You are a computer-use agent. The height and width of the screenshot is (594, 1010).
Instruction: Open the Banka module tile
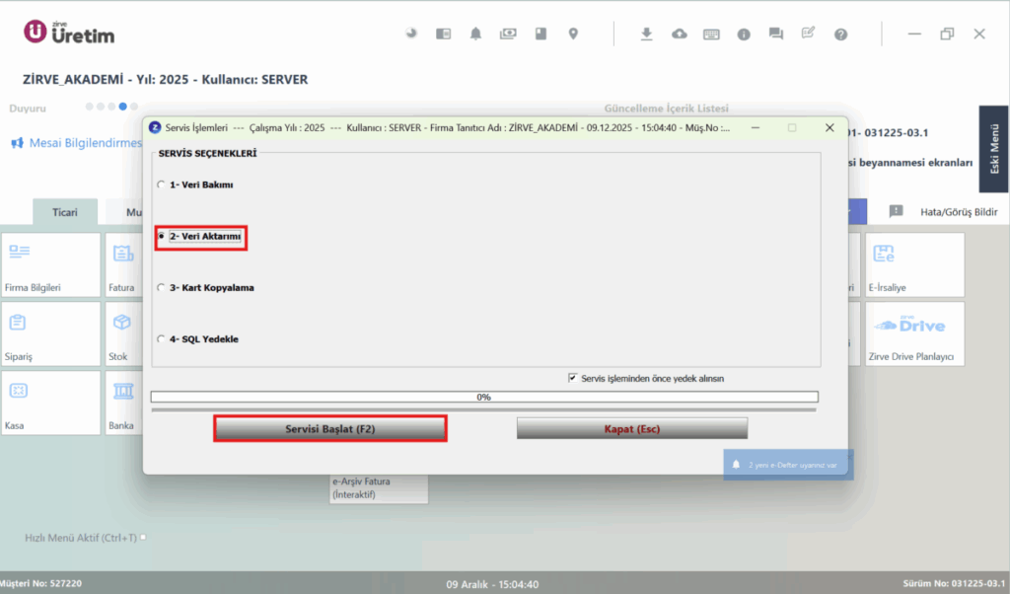(x=123, y=403)
